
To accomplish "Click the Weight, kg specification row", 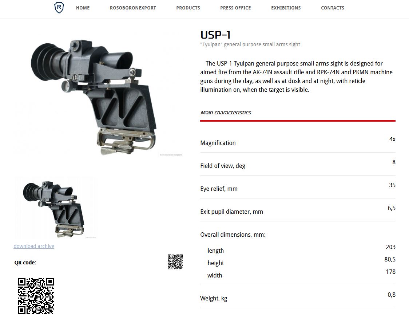I will click(298, 297).
